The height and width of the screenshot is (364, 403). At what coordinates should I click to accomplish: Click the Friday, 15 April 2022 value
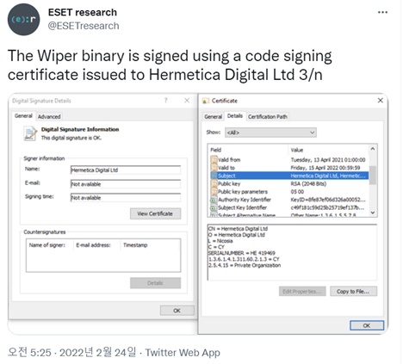click(x=325, y=168)
